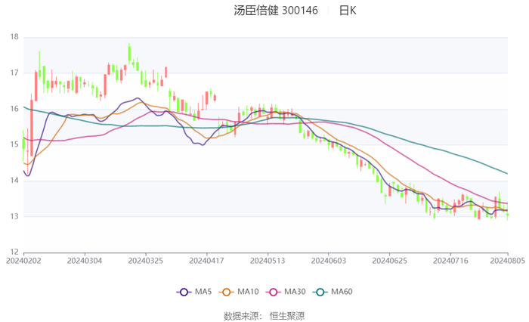Toggle the MA5 legend series

pos(194,292)
